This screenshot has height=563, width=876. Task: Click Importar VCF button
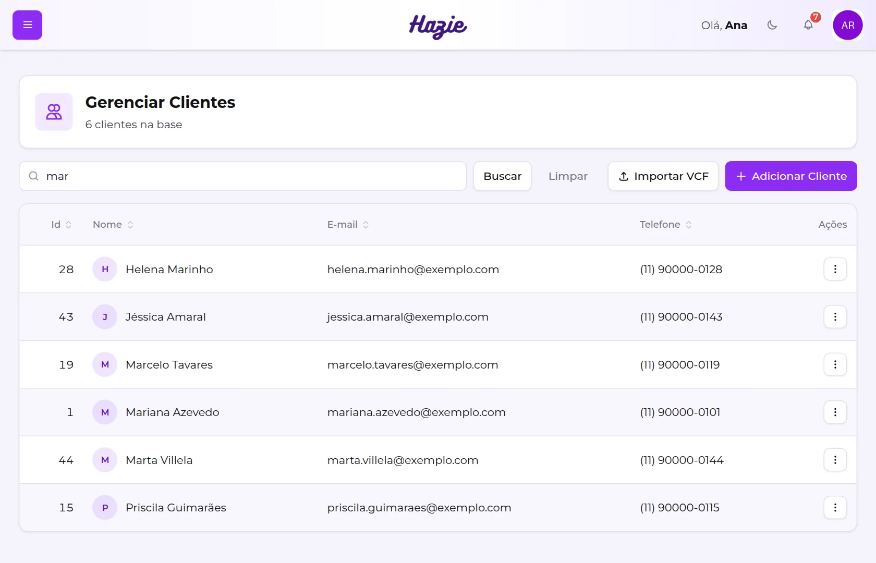663,176
